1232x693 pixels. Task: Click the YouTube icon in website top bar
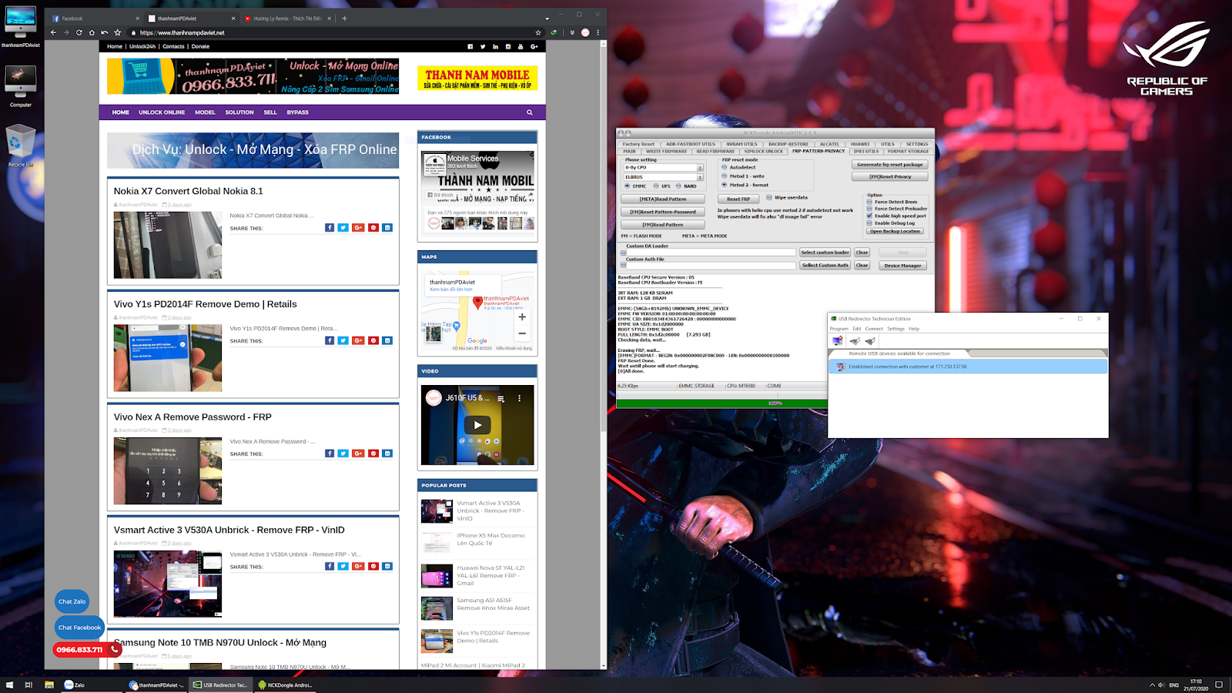tap(521, 46)
